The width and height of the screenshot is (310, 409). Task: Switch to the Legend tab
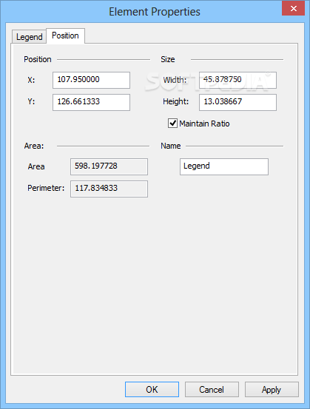pyautogui.click(x=30, y=37)
